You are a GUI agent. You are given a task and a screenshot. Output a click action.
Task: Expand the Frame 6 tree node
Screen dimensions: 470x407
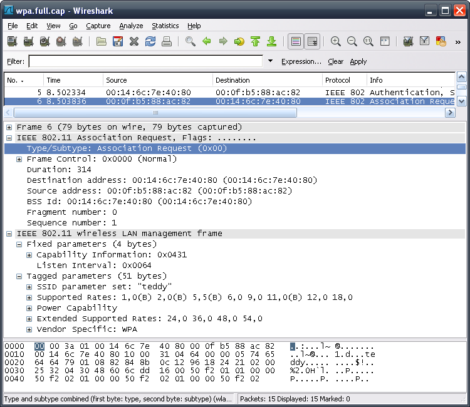pyautogui.click(x=9, y=128)
